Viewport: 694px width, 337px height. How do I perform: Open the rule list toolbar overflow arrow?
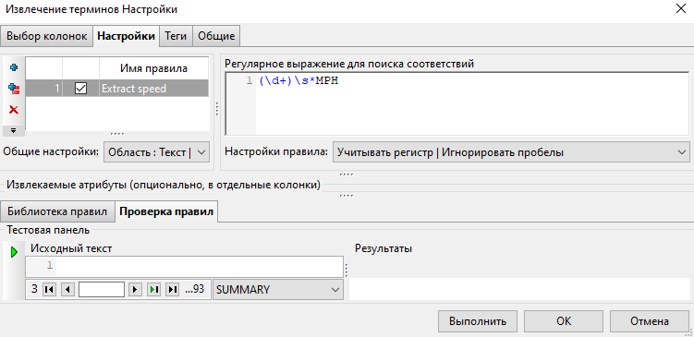13,130
